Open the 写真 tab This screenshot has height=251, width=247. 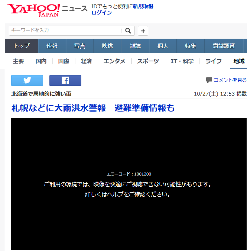79,46
